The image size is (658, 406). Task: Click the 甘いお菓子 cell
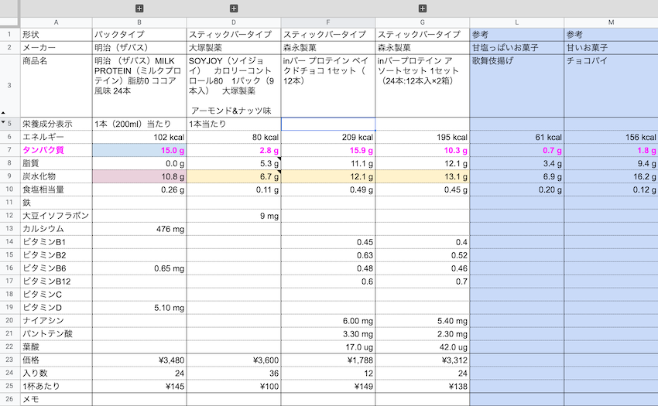coord(611,47)
